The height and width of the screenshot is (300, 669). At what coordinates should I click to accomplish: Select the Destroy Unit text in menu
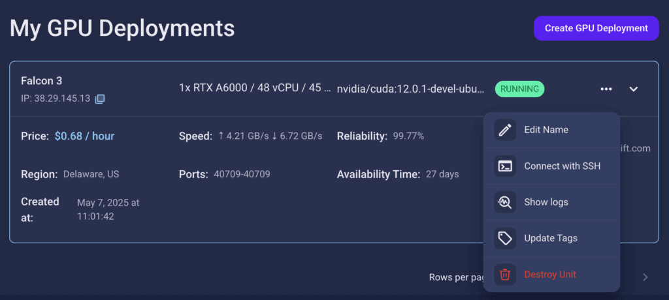[550, 275]
